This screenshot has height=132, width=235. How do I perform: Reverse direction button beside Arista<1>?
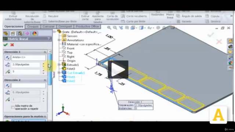click(7, 58)
